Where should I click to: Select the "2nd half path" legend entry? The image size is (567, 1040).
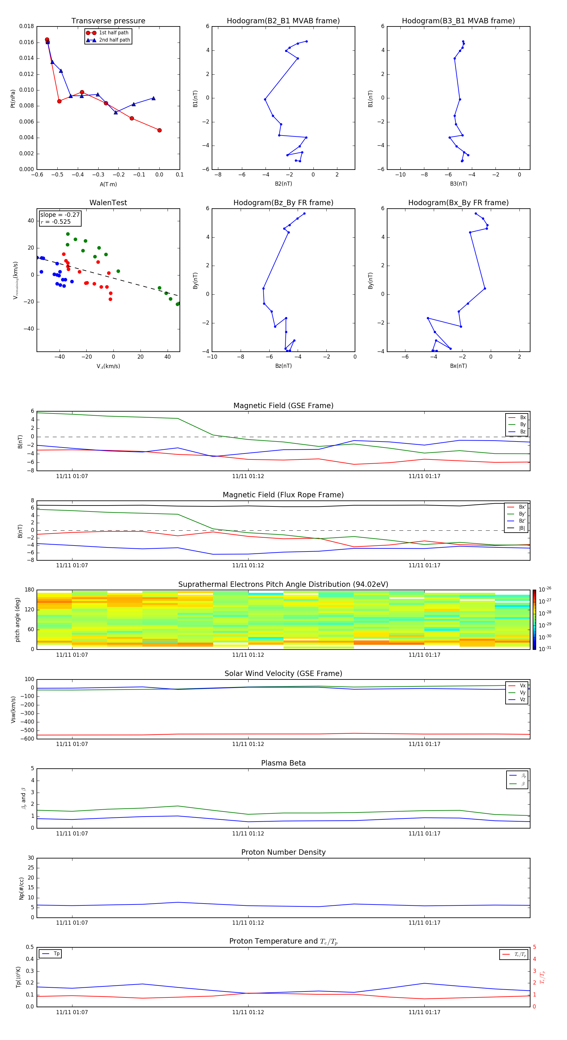coord(108,40)
